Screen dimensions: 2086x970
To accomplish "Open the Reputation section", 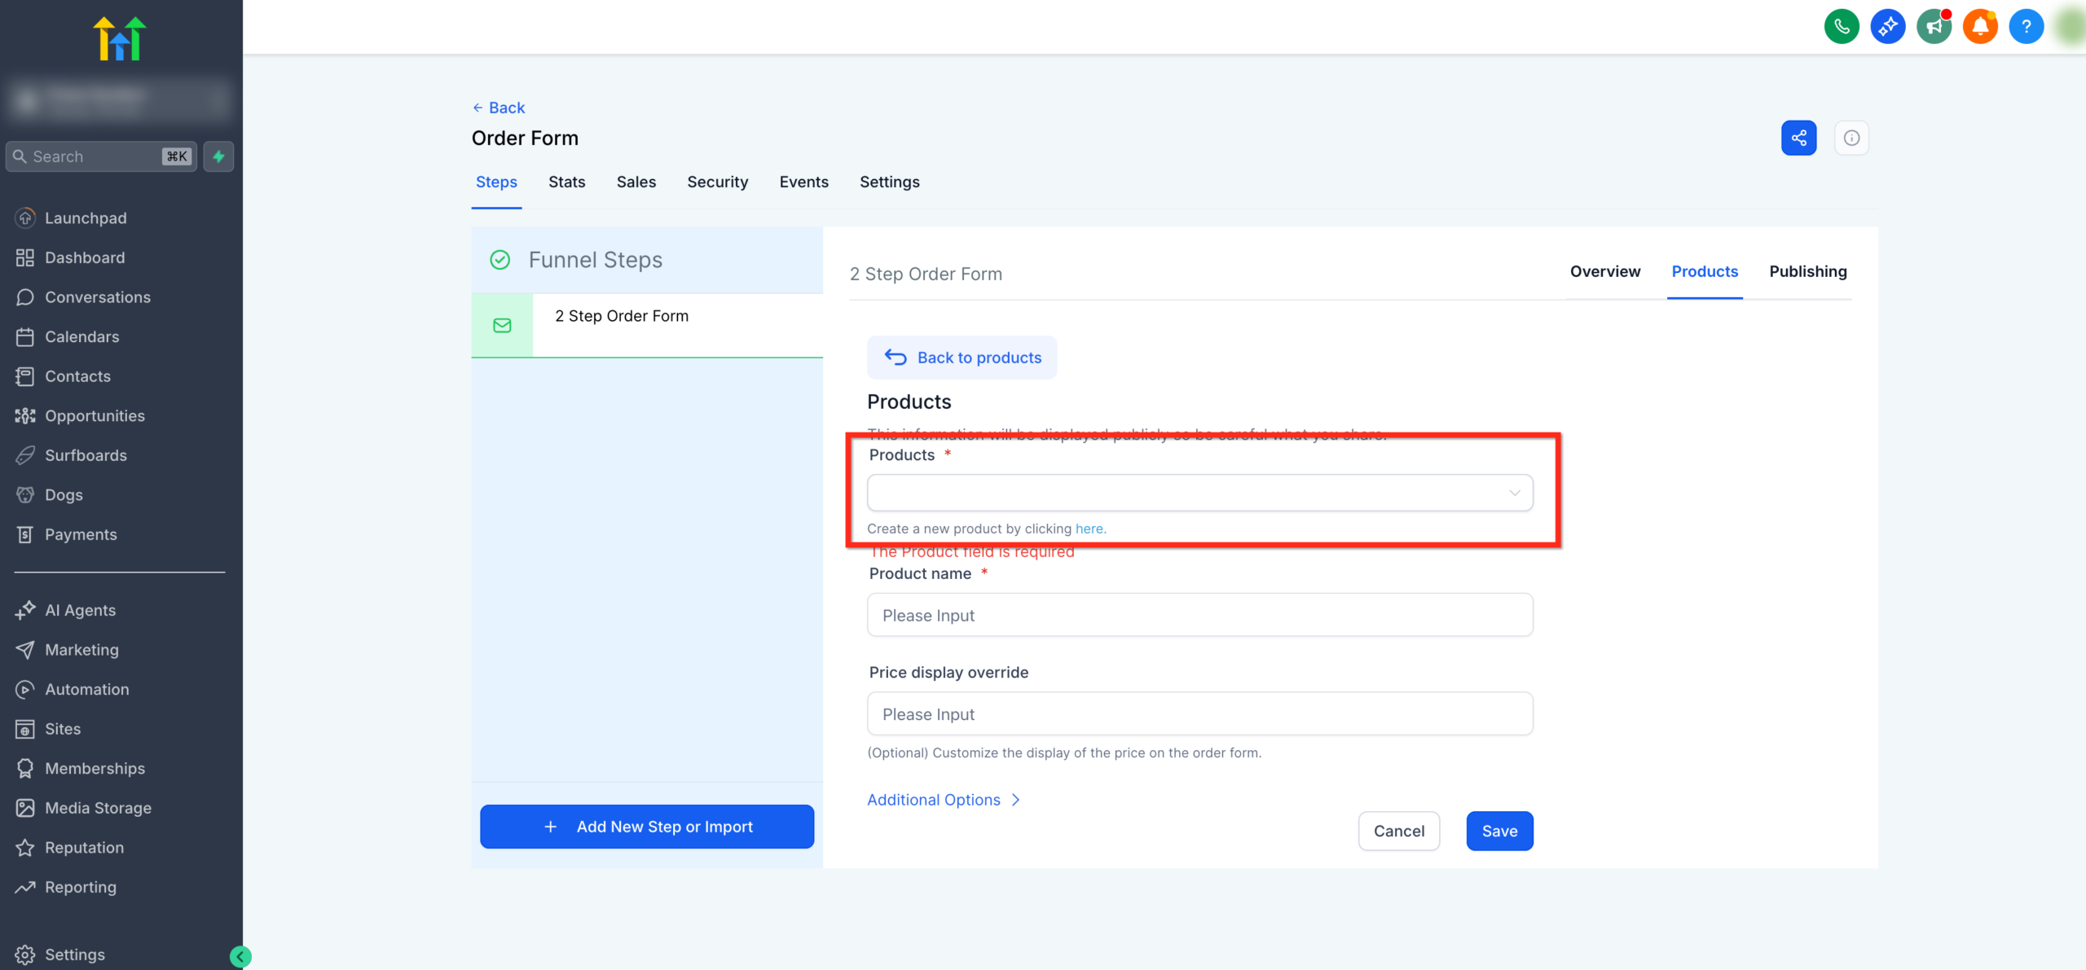I will tap(84, 847).
